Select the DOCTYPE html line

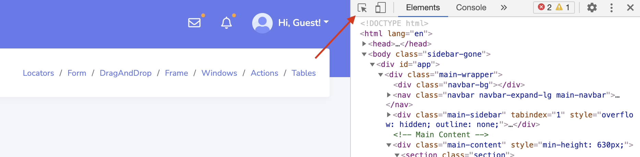click(x=394, y=23)
